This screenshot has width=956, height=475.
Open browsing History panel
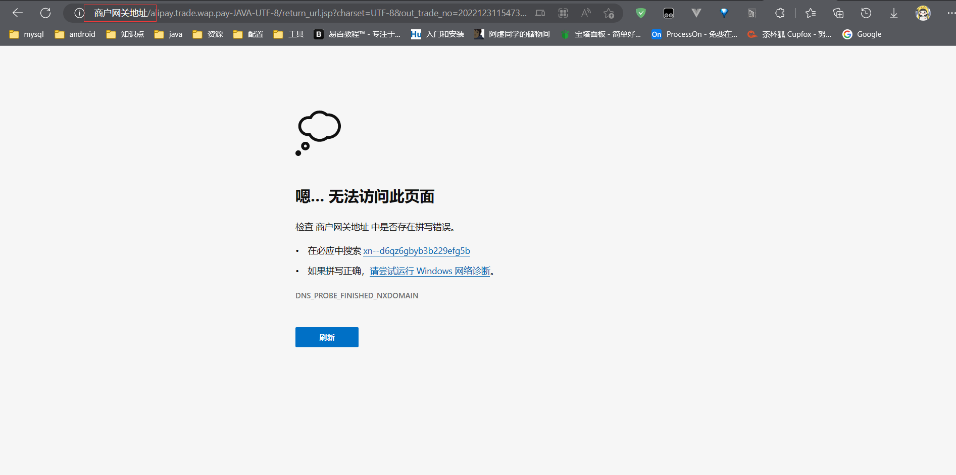click(866, 13)
